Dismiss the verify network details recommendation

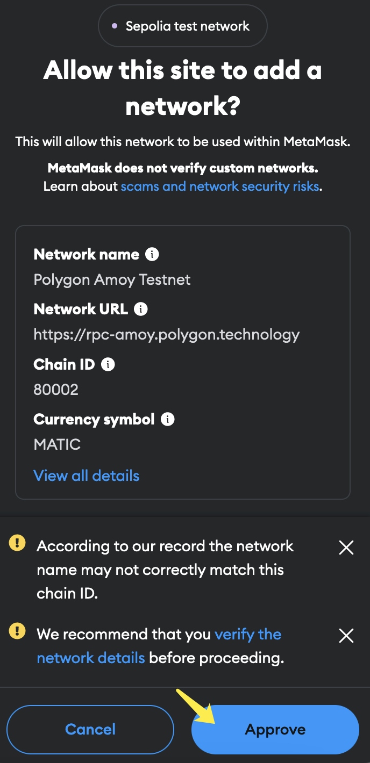coord(346,636)
